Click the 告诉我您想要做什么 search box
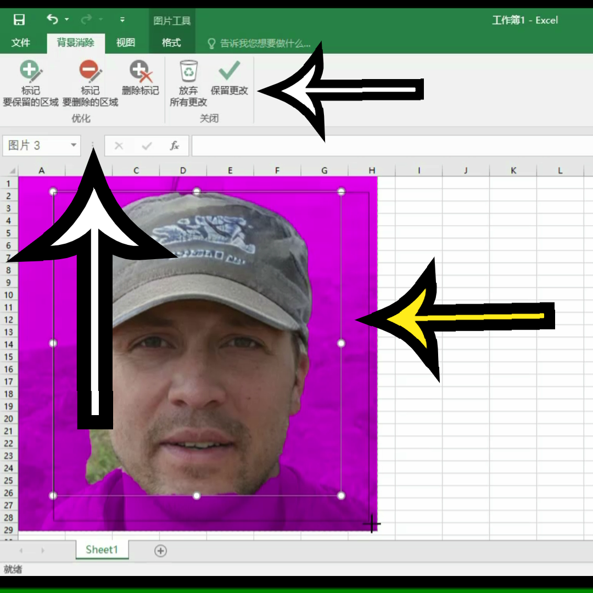This screenshot has height=593, width=593. pyautogui.click(x=259, y=43)
